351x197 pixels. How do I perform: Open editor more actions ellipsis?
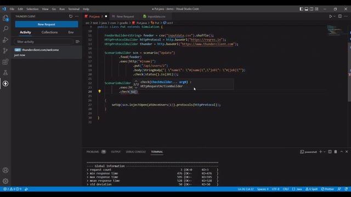pyautogui.click(x=346, y=16)
